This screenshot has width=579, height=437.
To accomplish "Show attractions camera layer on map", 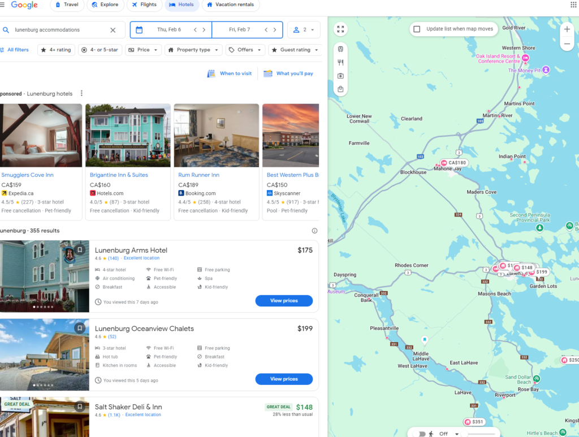I will click(340, 76).
